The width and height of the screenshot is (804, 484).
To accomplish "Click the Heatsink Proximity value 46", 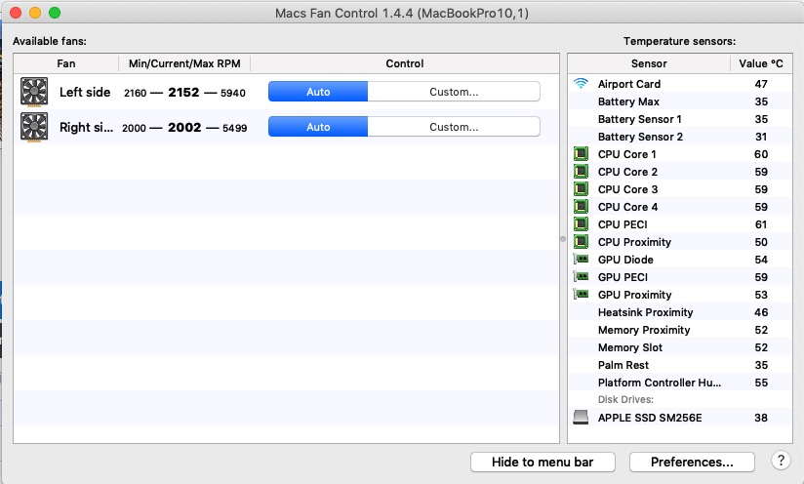I will tap(761, 312).
